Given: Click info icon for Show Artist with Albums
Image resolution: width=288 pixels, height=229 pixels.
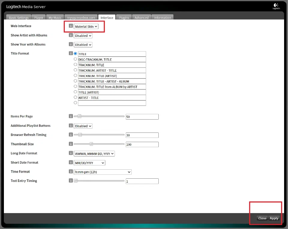Looking at the screenshot, I should [71, 35].
